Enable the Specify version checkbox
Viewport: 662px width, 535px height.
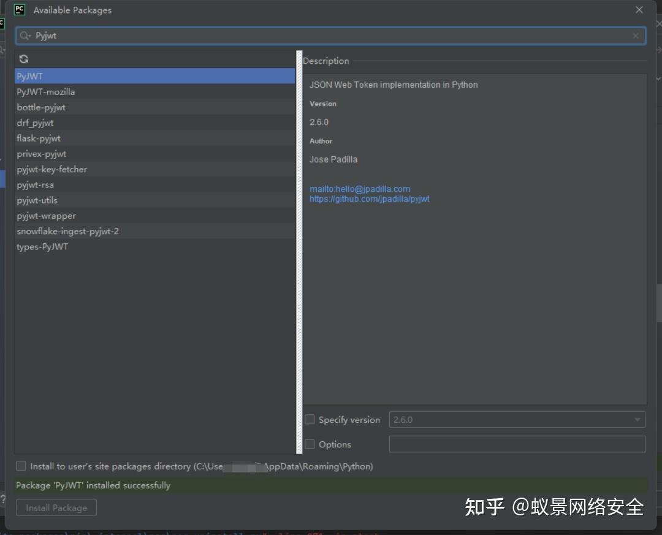pyautogui.click(x=310, y=420)
